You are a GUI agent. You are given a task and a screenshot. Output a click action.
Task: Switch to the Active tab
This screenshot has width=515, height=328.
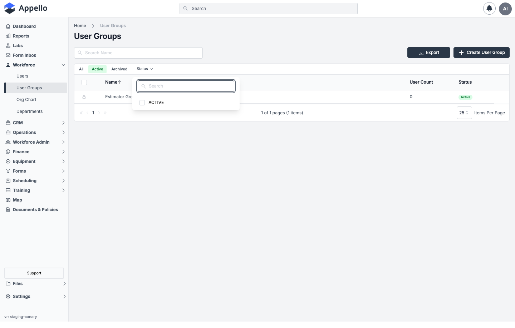[x=97, y=69]
